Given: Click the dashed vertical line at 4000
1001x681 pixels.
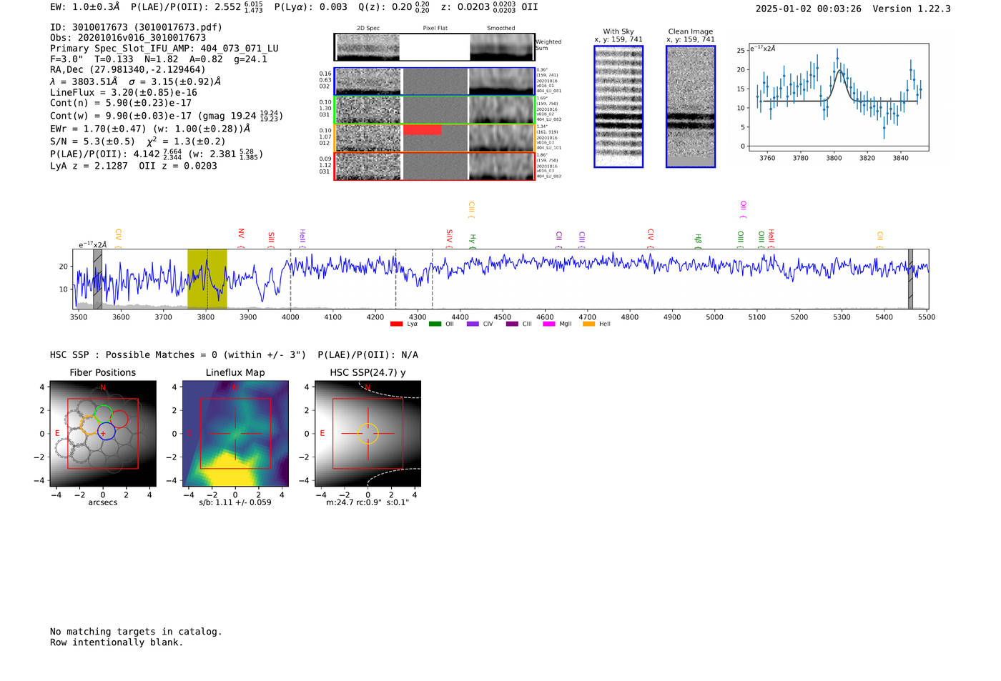Looking at the screenshot, I should click(290, 279).
